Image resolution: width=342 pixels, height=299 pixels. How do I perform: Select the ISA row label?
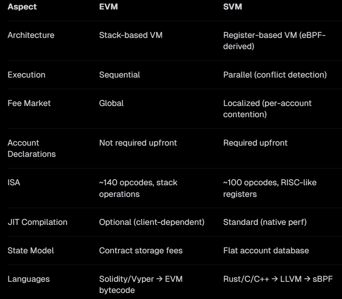tap(14, 183)
